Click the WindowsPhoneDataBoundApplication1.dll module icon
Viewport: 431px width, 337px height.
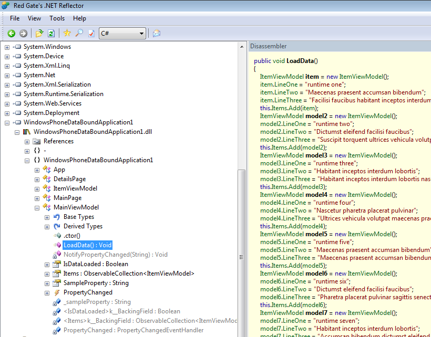(x=27, y=132)
